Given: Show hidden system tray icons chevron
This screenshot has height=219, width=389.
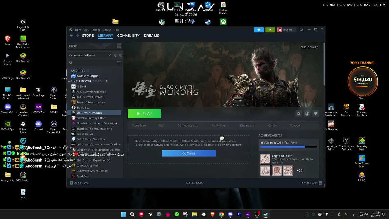Looking at the screenshot, I should [307, 214].
